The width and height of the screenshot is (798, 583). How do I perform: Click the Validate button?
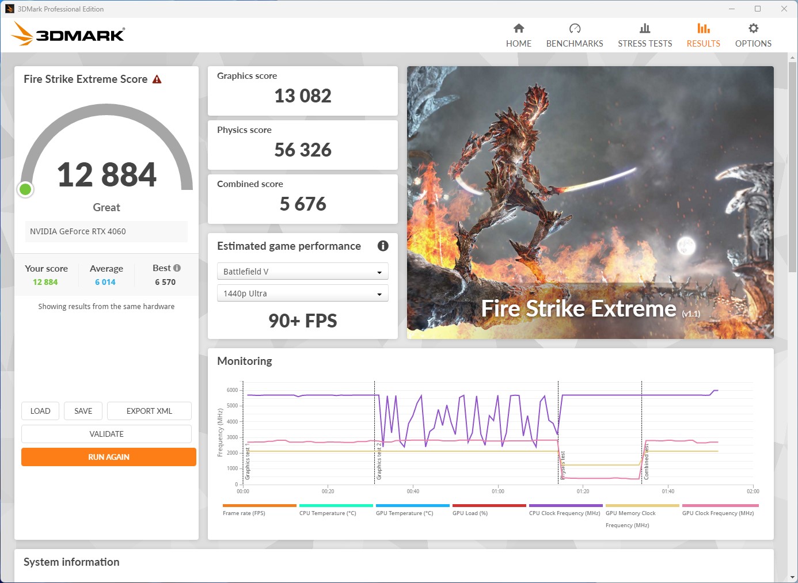pyautogui.click(x=107, y=434)
